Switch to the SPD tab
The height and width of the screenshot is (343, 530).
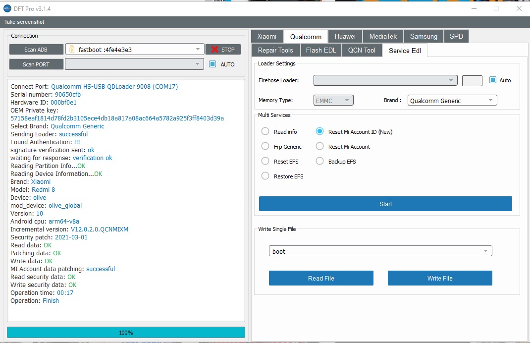(x=456, y=37)
